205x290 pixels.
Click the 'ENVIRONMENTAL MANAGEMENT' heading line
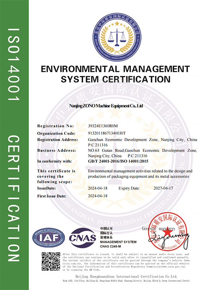[x=115, y=69]
